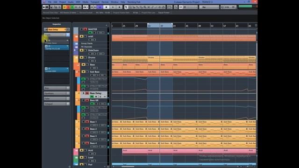This screenshot has height=168, width=299.
Task: Select the SideChain track
Action: click(x=93, y=50)
